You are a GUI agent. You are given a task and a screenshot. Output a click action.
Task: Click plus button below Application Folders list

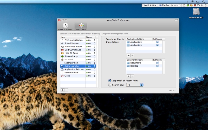(128, 55)
